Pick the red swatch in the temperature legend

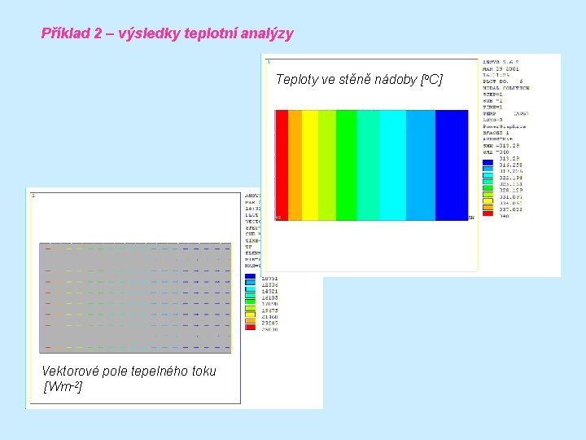[x=488, y=213]
